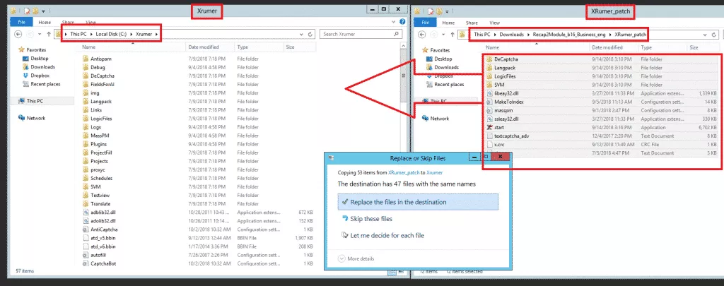
Task: Open address bar dropdown in Xrumer window
Action: (301, 34)
